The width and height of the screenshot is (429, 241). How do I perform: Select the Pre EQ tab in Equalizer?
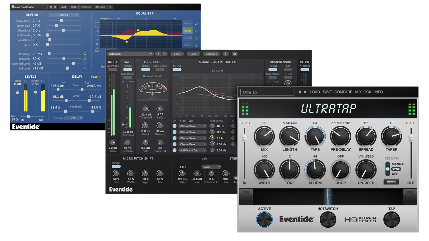tap(187, 31)
